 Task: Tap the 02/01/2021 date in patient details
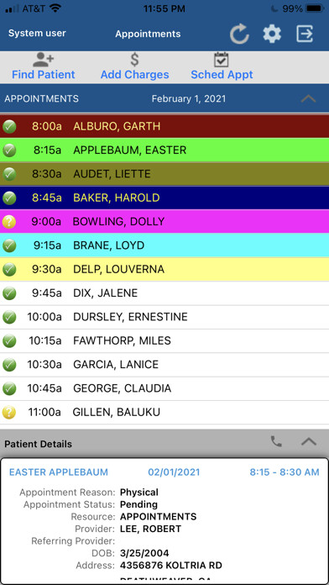tap(174, 472)
